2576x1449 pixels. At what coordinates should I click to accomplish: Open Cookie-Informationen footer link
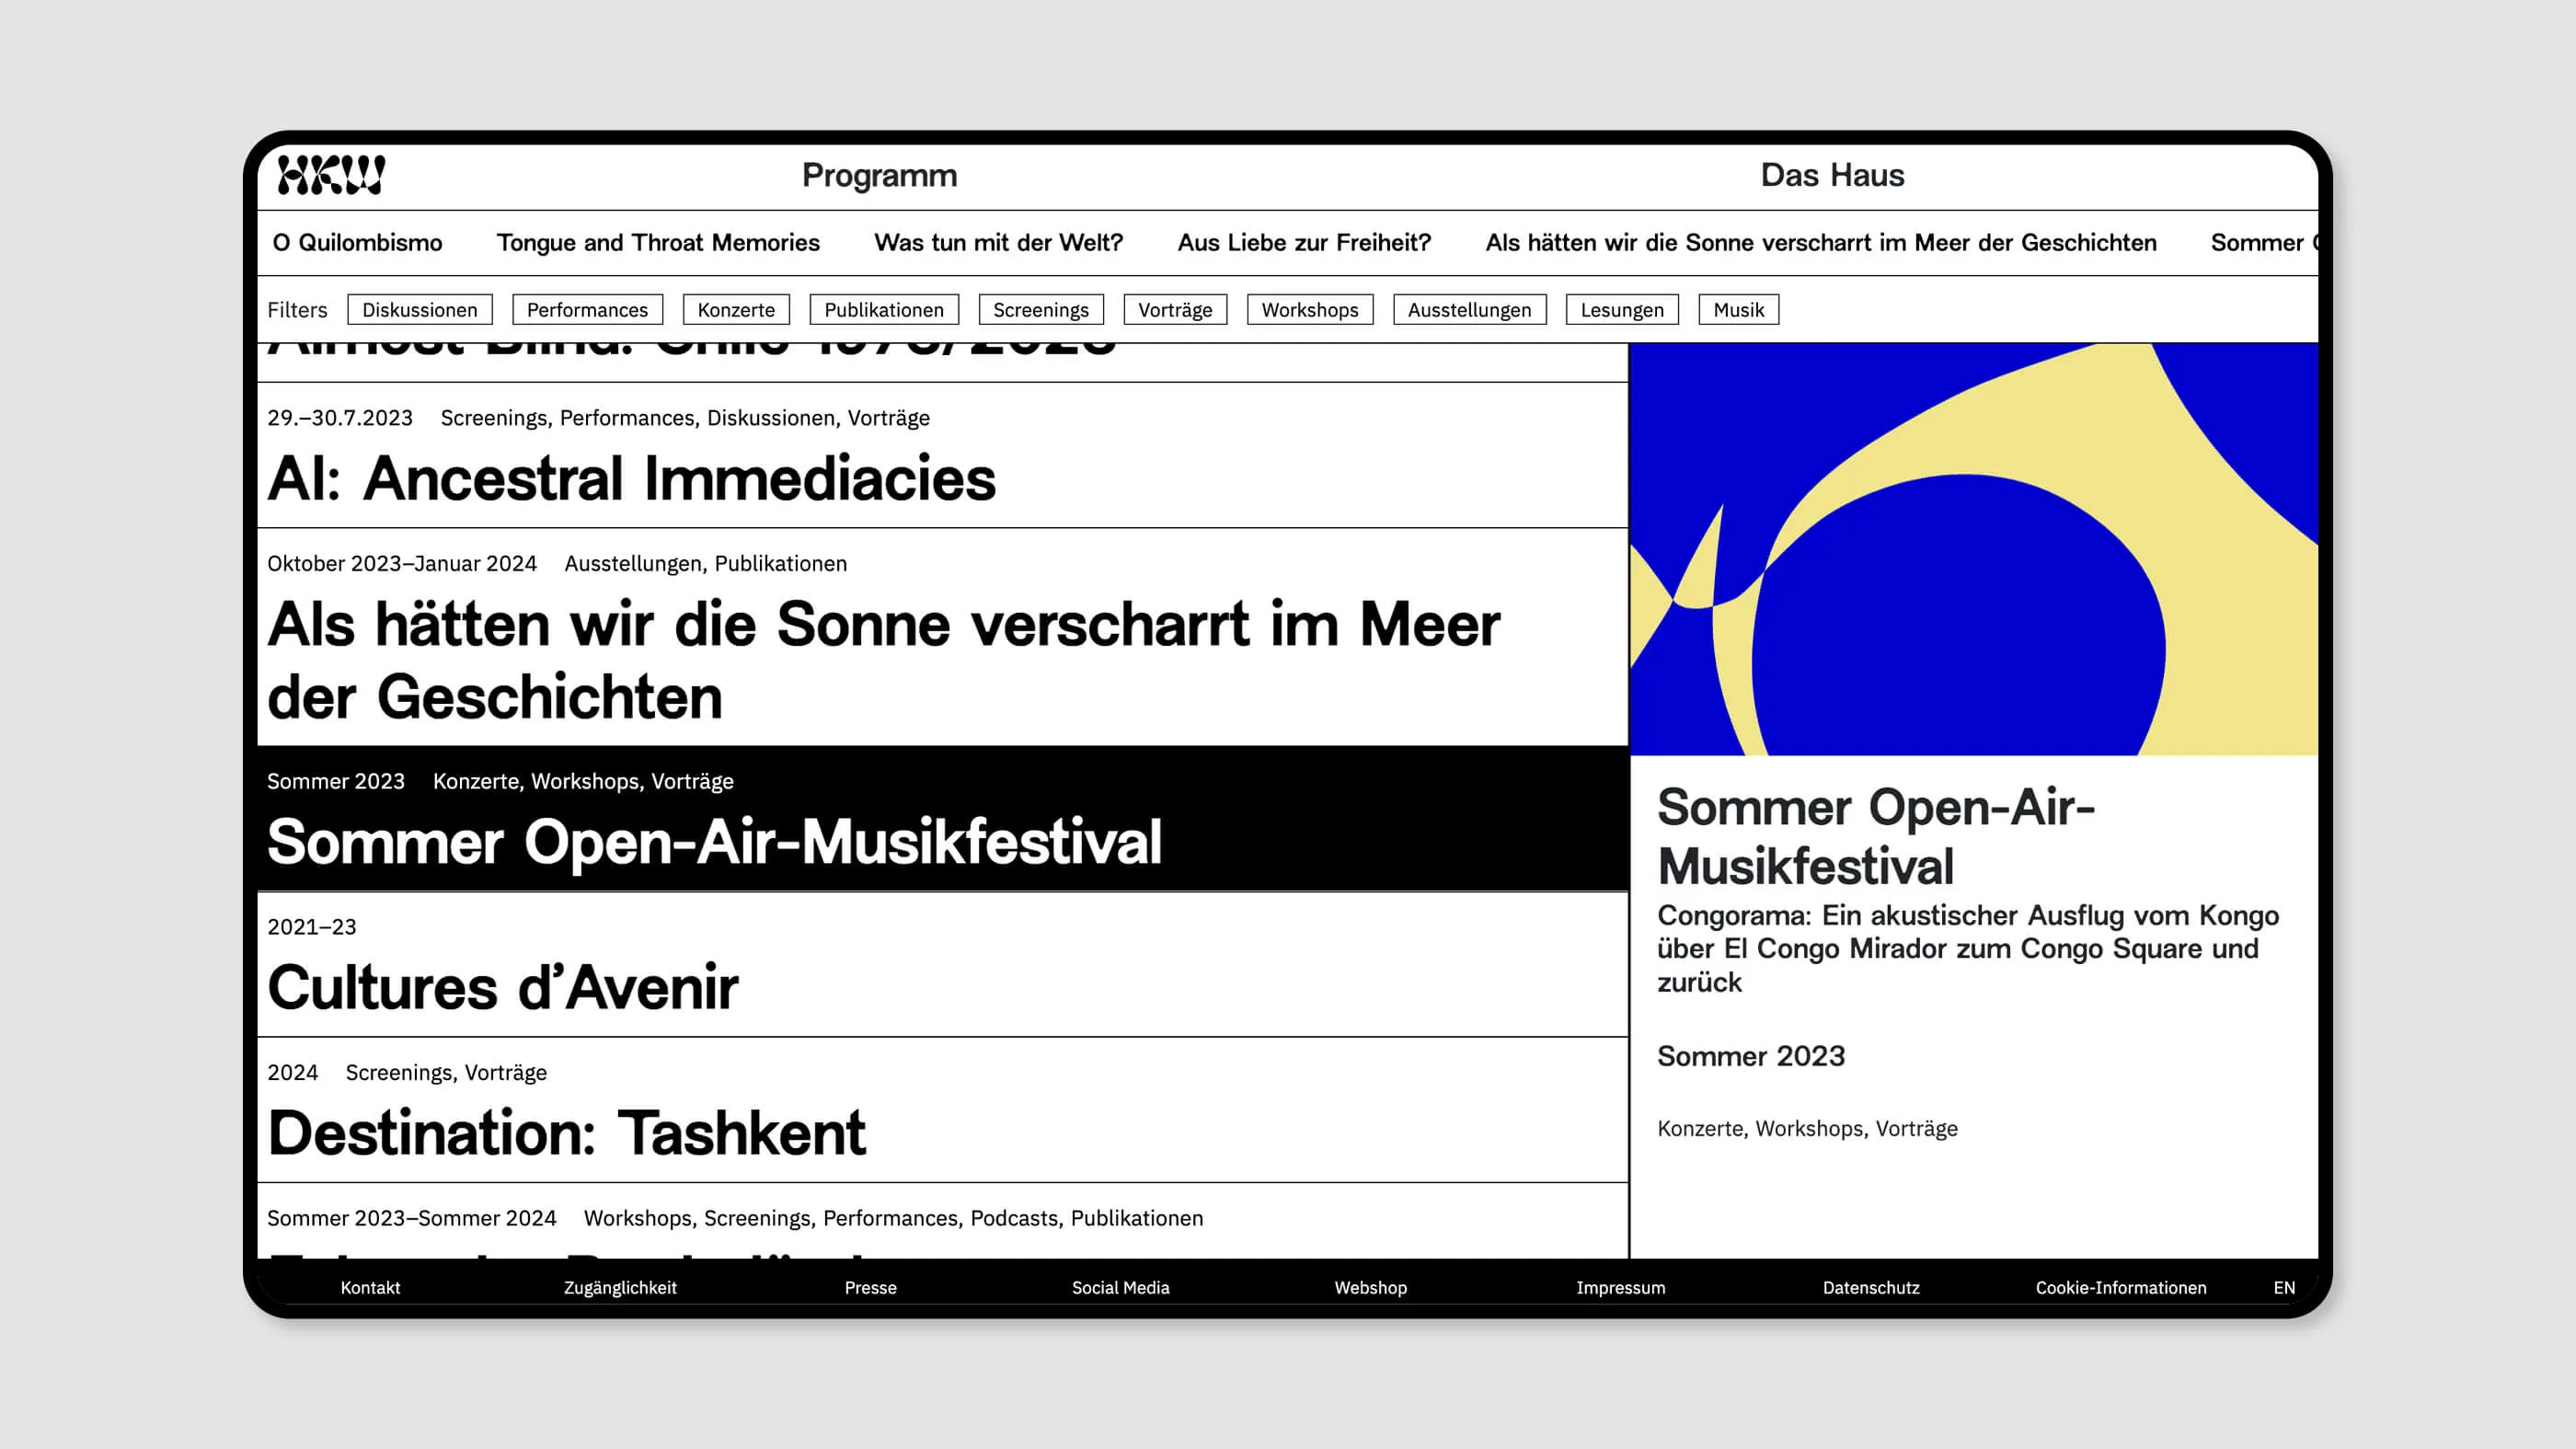click(2120, 1288)
